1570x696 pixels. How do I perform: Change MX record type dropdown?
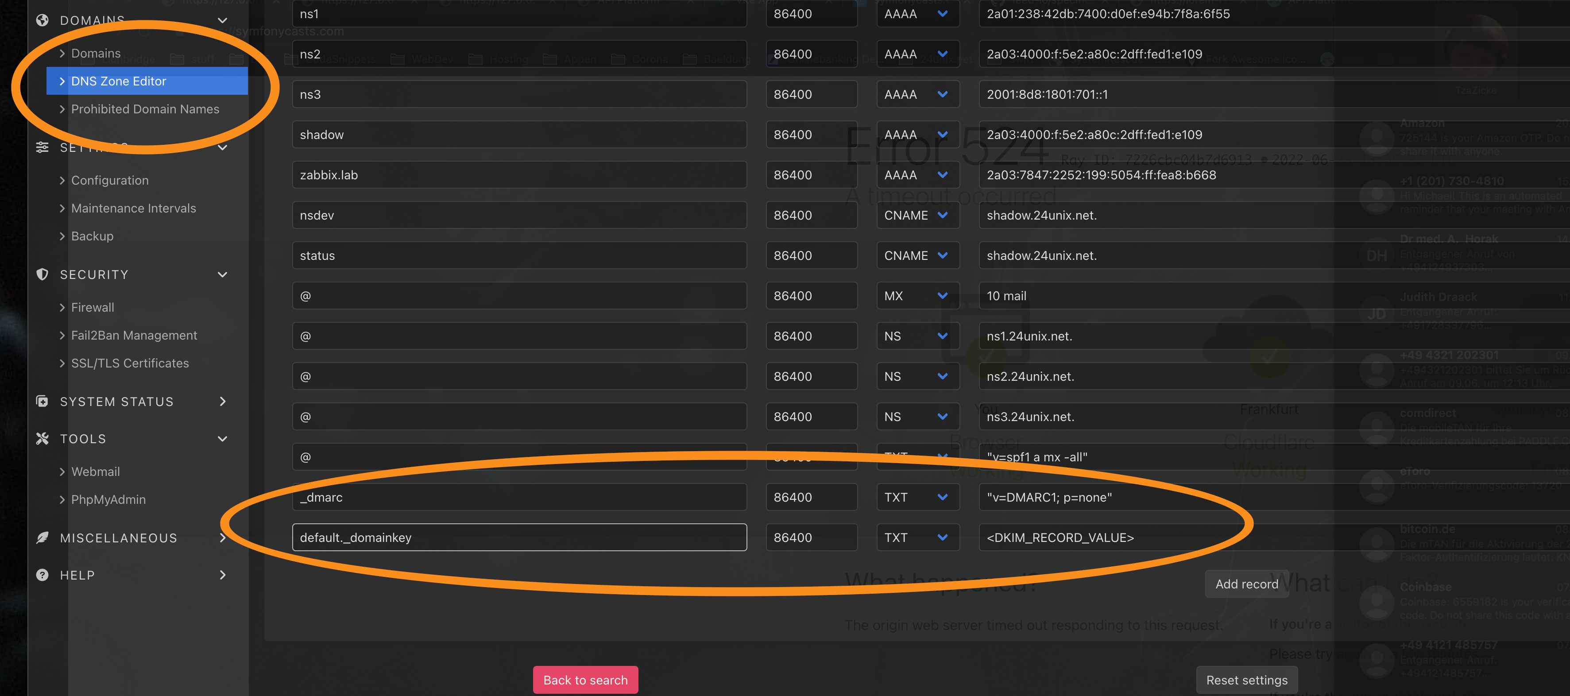(x=917, y=296)
